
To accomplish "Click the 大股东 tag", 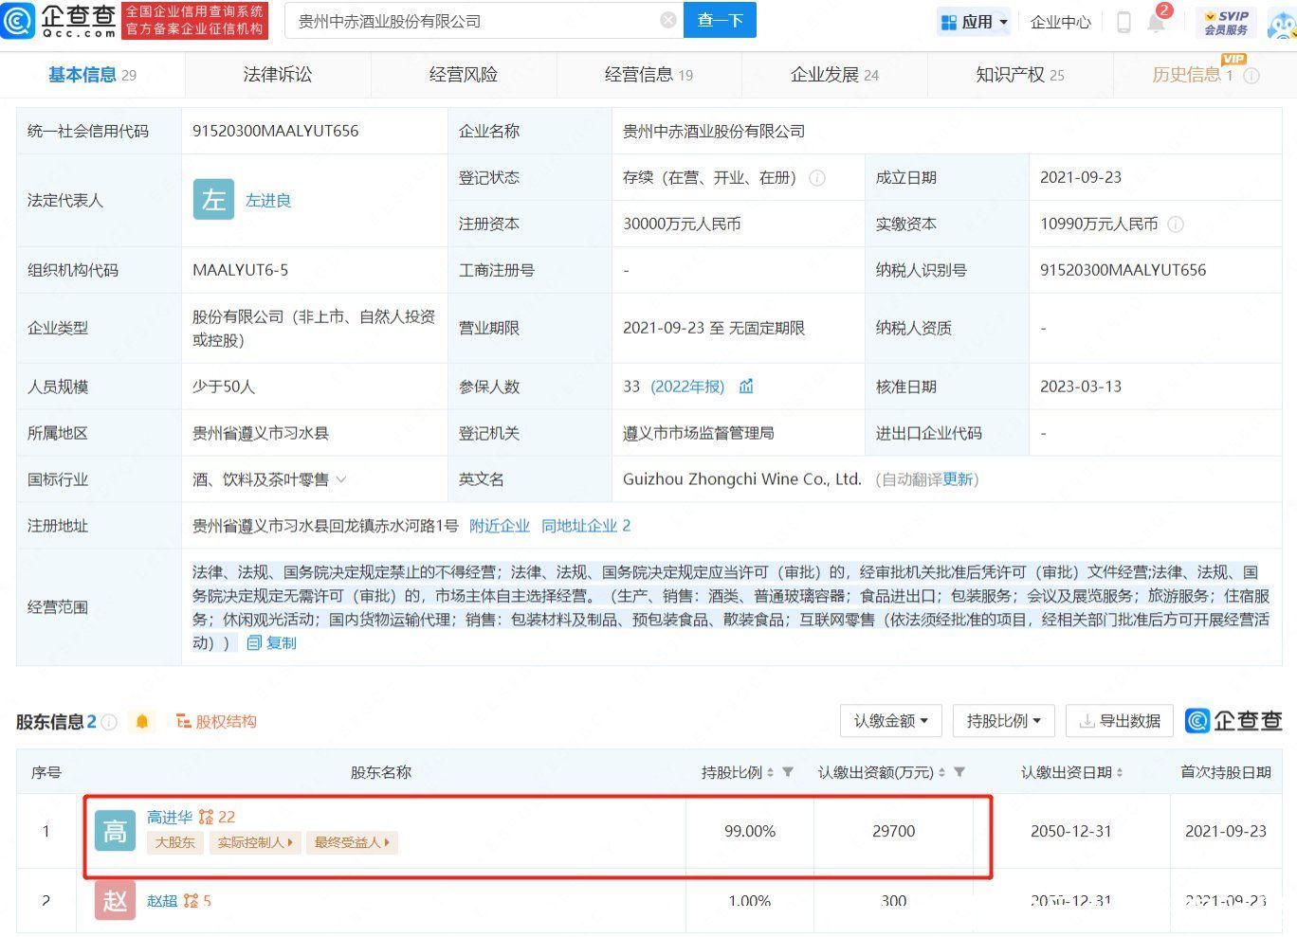I will pos(174,841).
